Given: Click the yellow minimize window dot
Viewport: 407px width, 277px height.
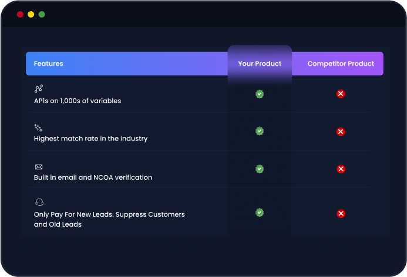Looking at the screenshot, I should pos(31,14).
